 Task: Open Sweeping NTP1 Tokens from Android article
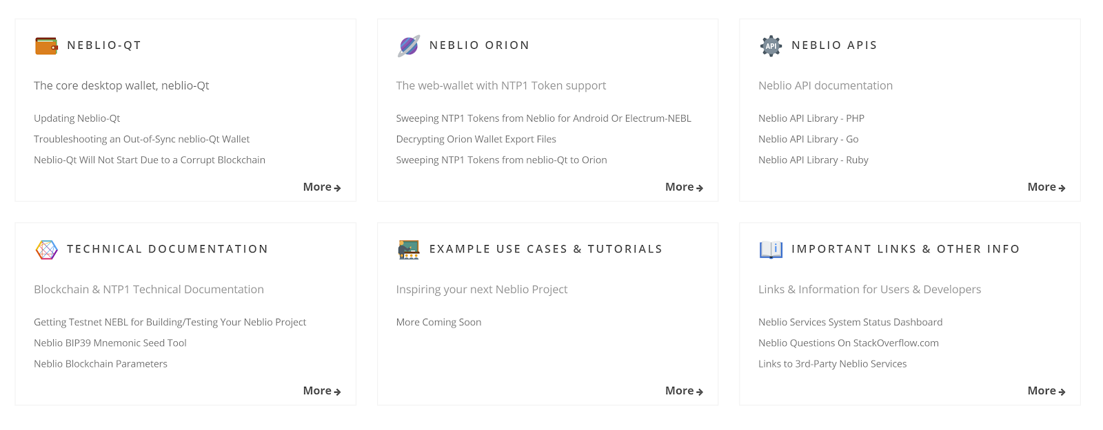point(544,118)
